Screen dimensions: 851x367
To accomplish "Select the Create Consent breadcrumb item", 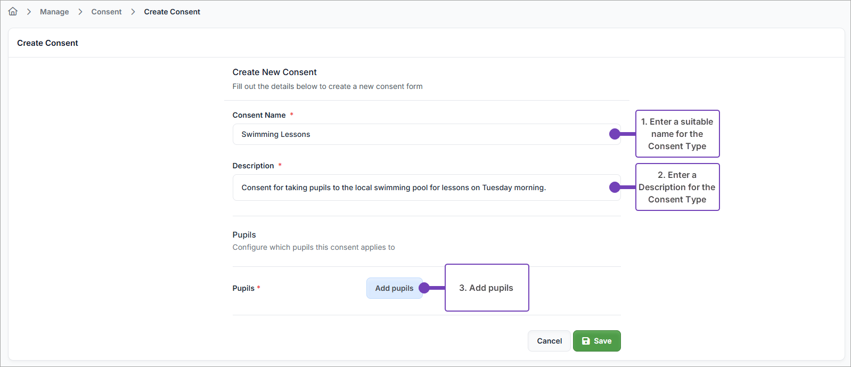I will (x=172, y=12).
